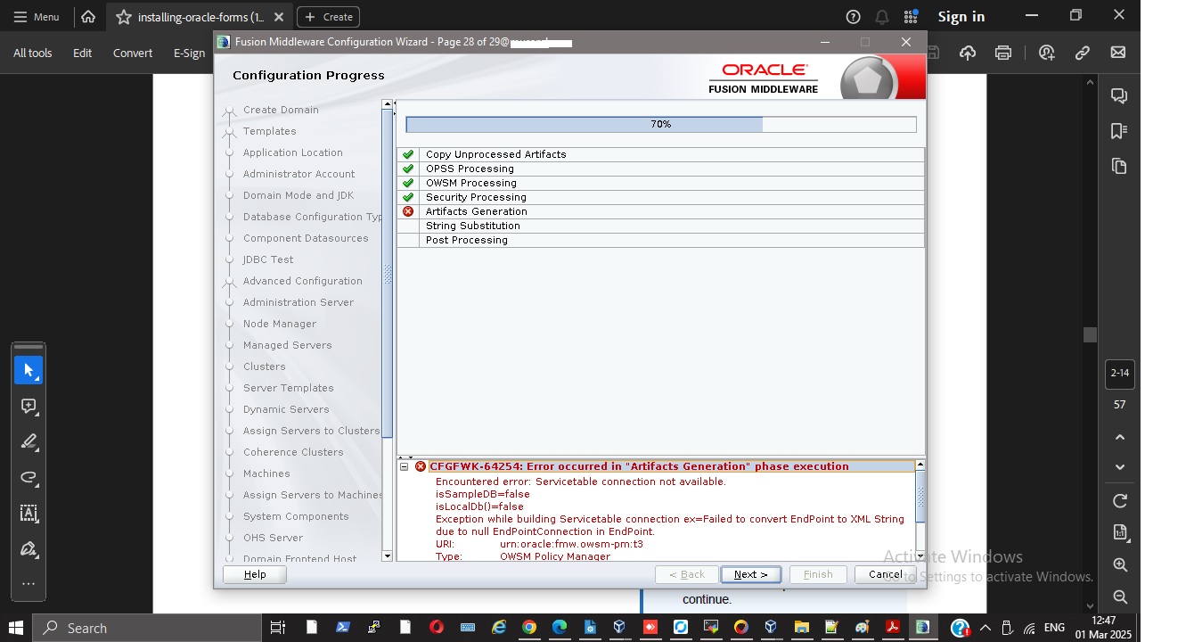Open Acrobat help question mark

pos(853,17)
